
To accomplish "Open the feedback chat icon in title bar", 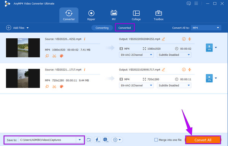I will click(188, 3).
